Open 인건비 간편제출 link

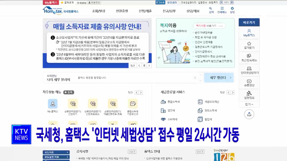click(x=204, y=42)
